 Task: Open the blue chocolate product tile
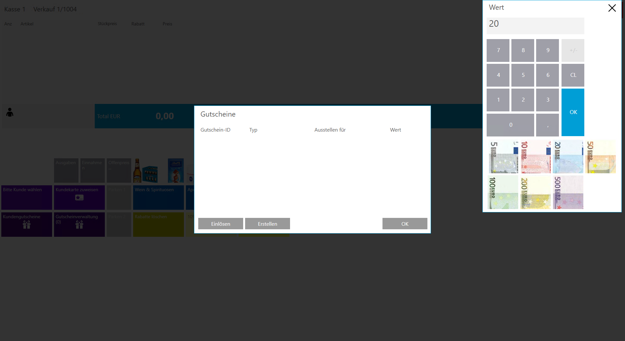(176, 170)
